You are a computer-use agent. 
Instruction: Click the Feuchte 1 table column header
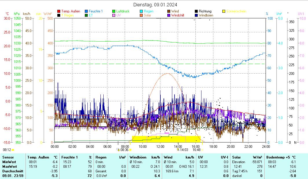click(x=69, y=157)
